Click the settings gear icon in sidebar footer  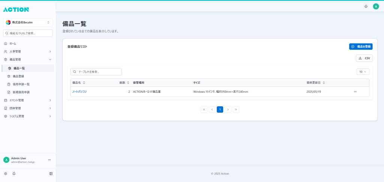click(6, 174)
